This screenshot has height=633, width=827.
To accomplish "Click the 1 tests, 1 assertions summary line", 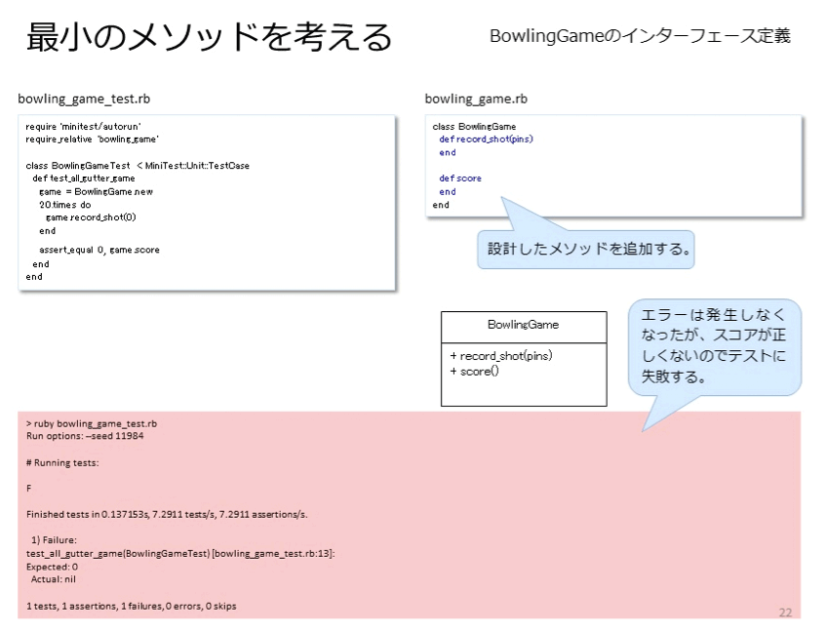I will (132, 606).
